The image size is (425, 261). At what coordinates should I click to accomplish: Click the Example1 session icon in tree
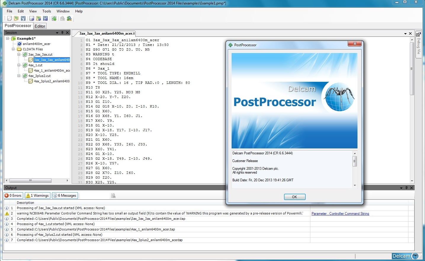coord(14,39)
